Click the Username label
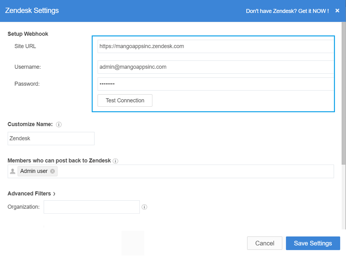The width and height of the screenshot is (346, 260). point(28,67)
